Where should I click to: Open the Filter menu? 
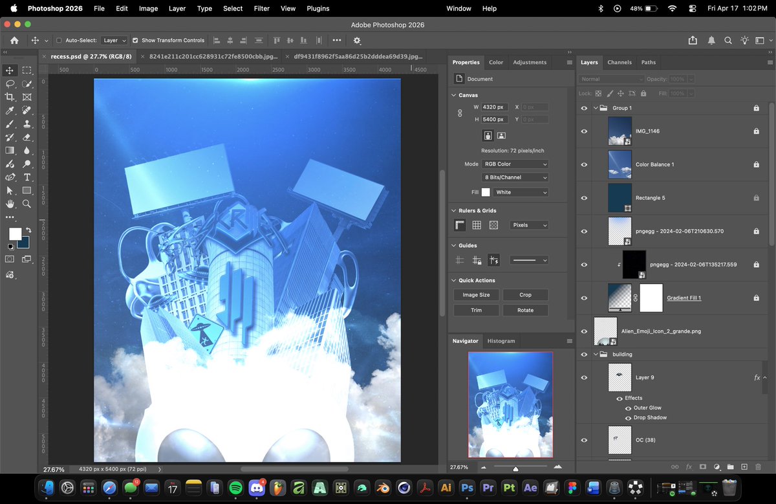[x=262, y=8]
